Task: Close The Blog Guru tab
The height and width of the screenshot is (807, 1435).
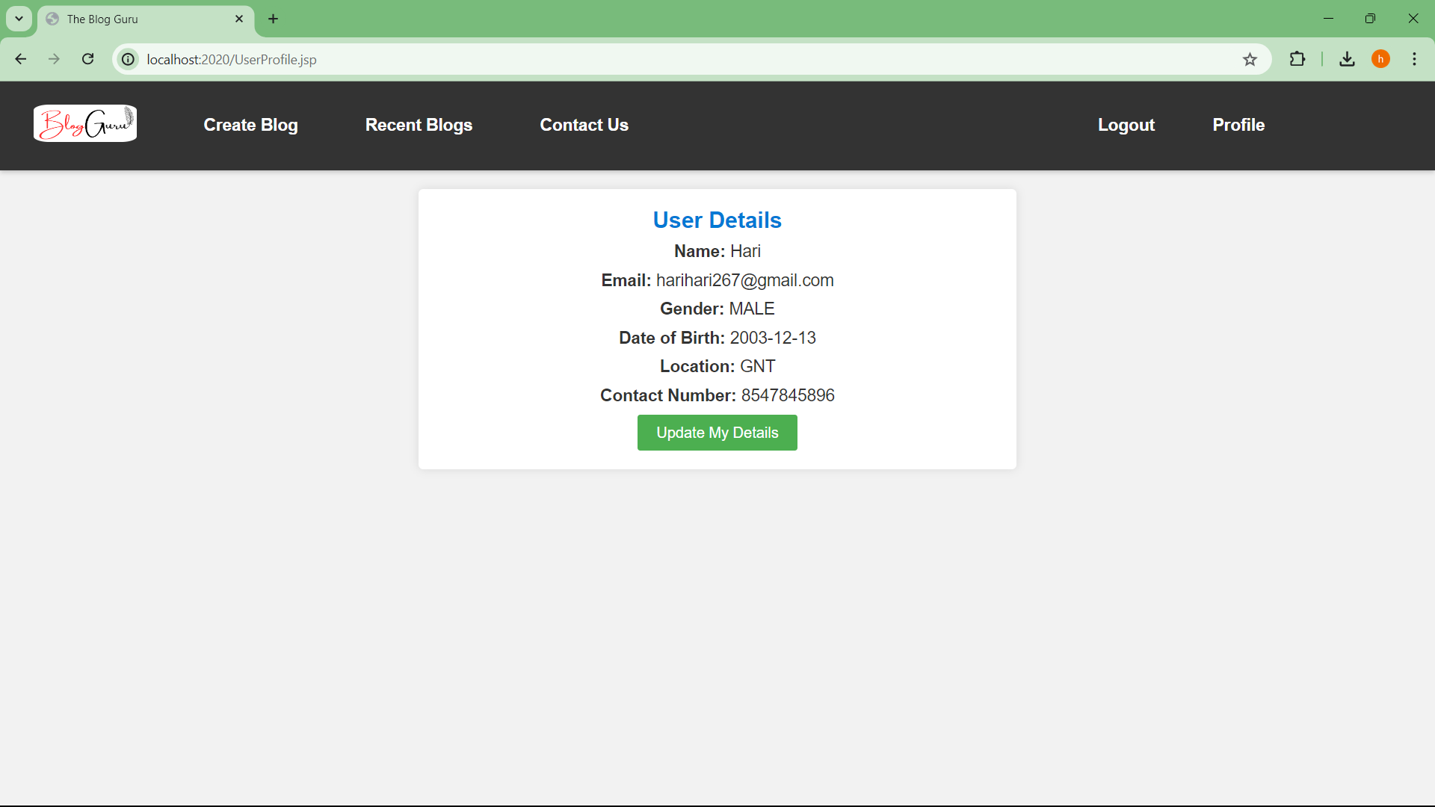Action: 239,19
